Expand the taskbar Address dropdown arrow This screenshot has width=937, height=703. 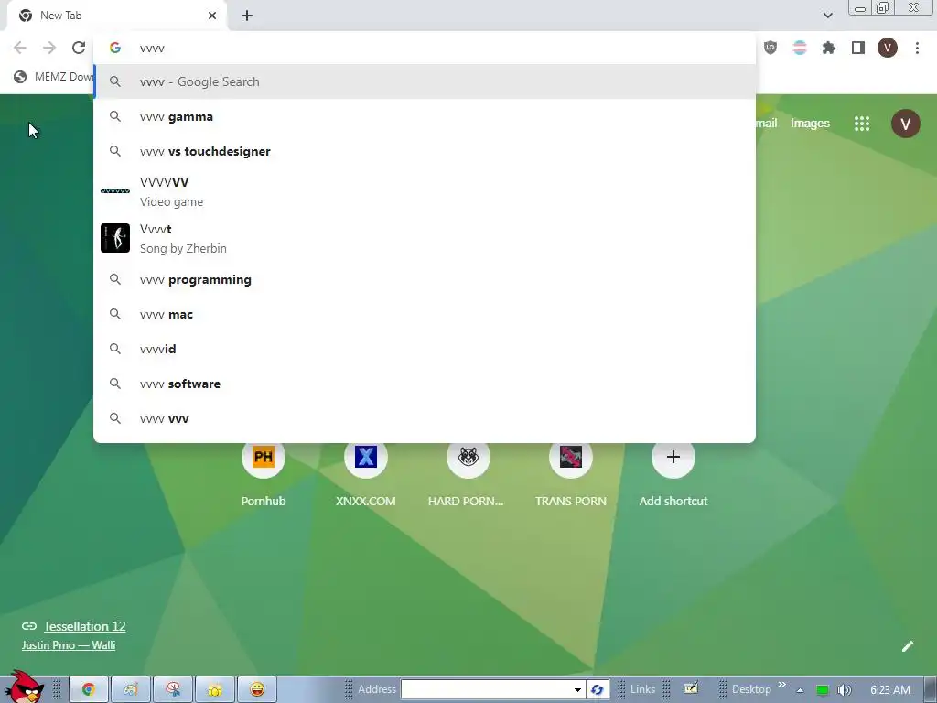click(577, 689)
